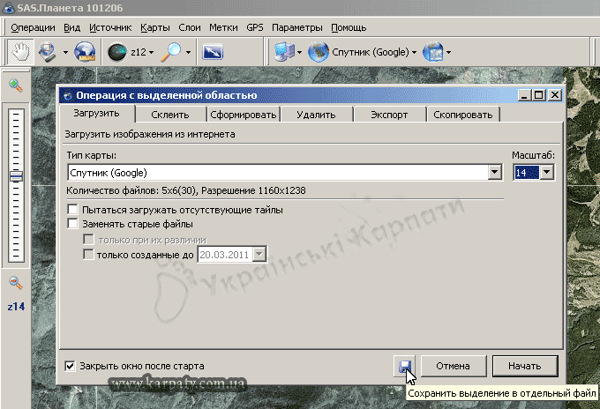Save selection to separate file icon
This screenshot has width=600, height=409.
tap(403, 366)
